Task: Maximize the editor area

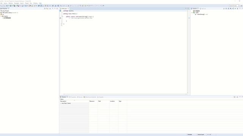Action: coord(188,9)
